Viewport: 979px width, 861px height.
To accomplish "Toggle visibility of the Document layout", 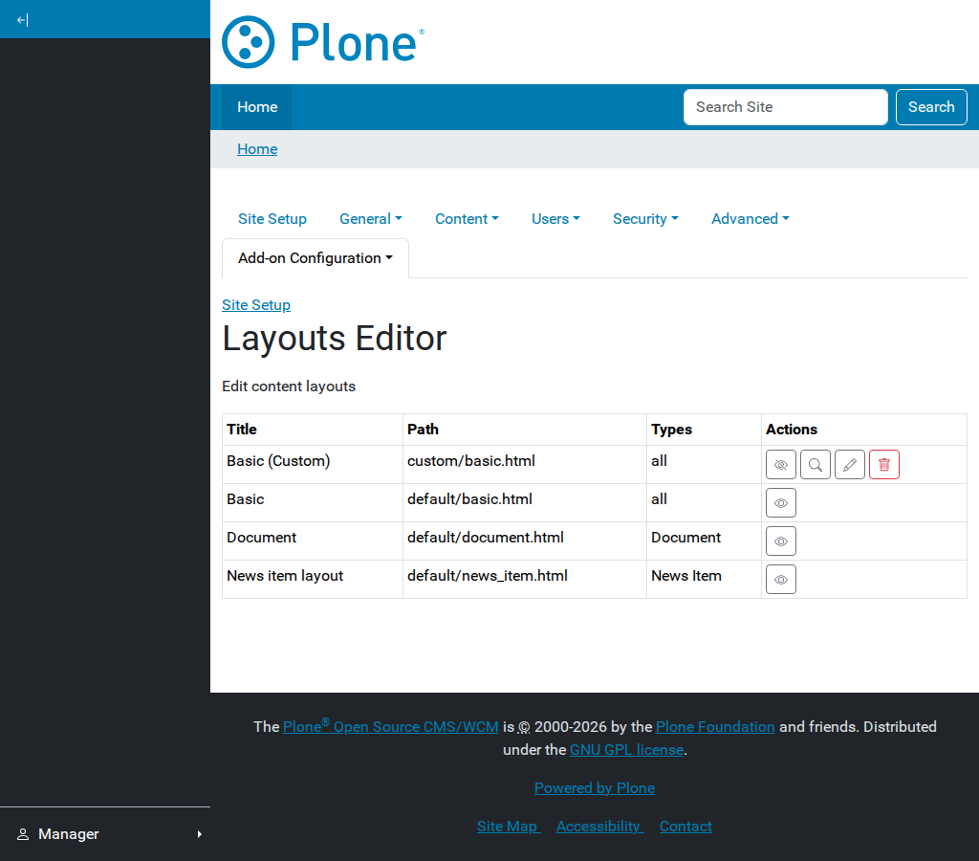I will (780, 541).
